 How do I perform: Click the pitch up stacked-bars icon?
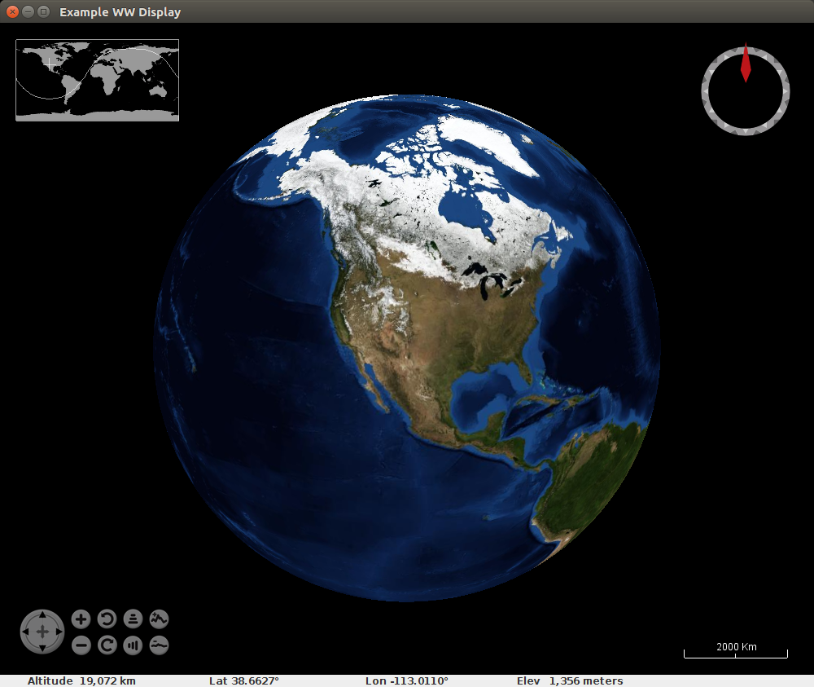tap(133, 619)
